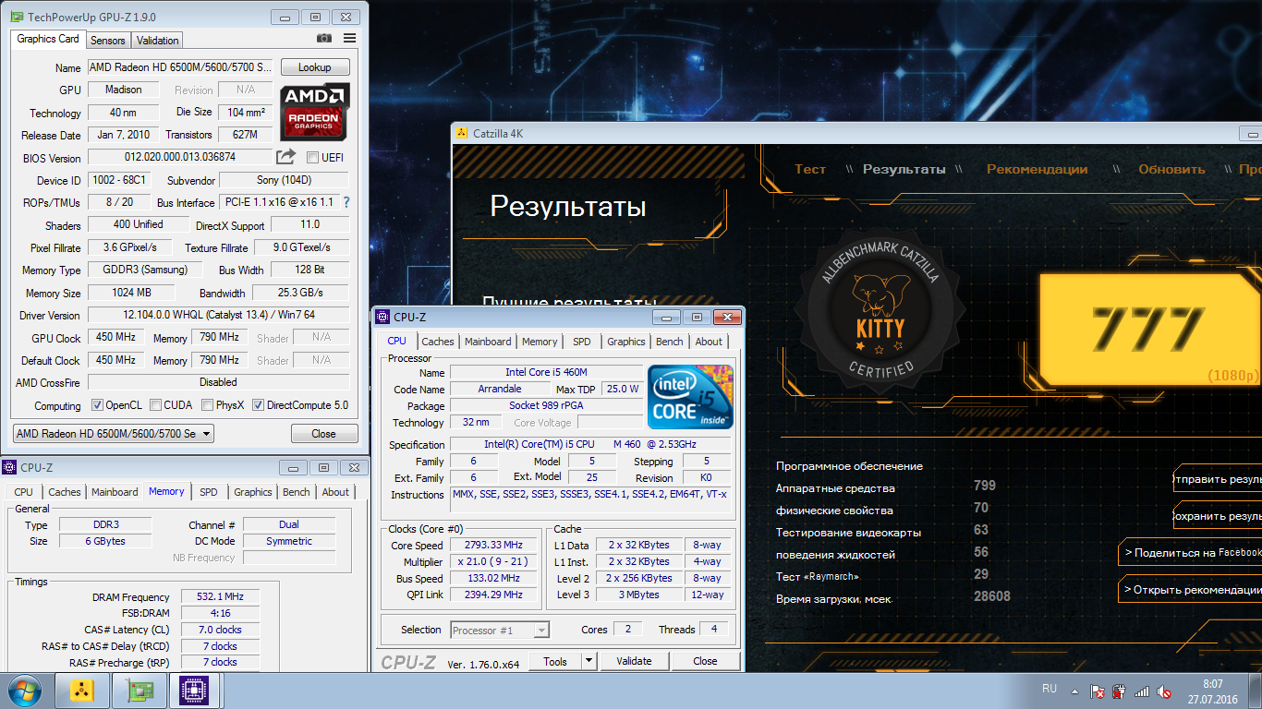Open GPU-Z from the taskbar
Screen dimensions: 1262x709
[x=139, y=691]
